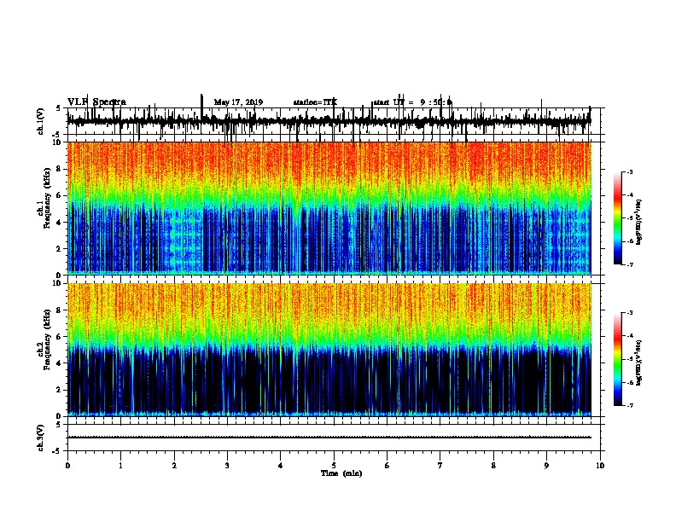
Task: Click the ch.2 spectrogram color bar
Action: 617,359
